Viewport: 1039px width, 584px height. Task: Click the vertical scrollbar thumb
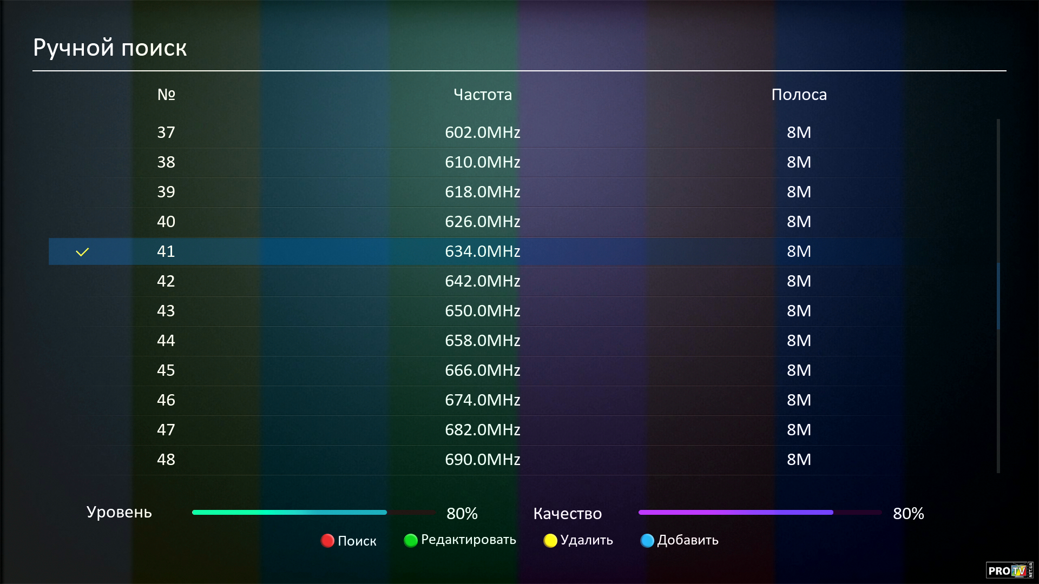pyautogui.click(x=998, y=296)
